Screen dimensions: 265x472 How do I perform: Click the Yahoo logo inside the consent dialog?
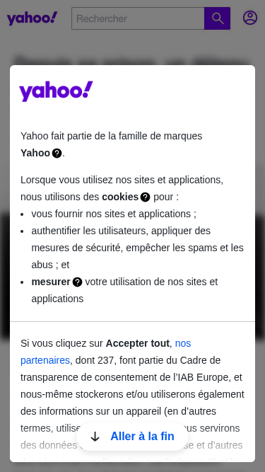(x=56, y=91)
